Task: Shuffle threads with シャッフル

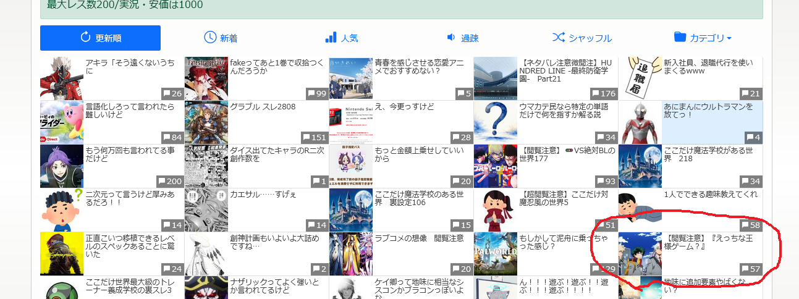Action: point(582,38)
